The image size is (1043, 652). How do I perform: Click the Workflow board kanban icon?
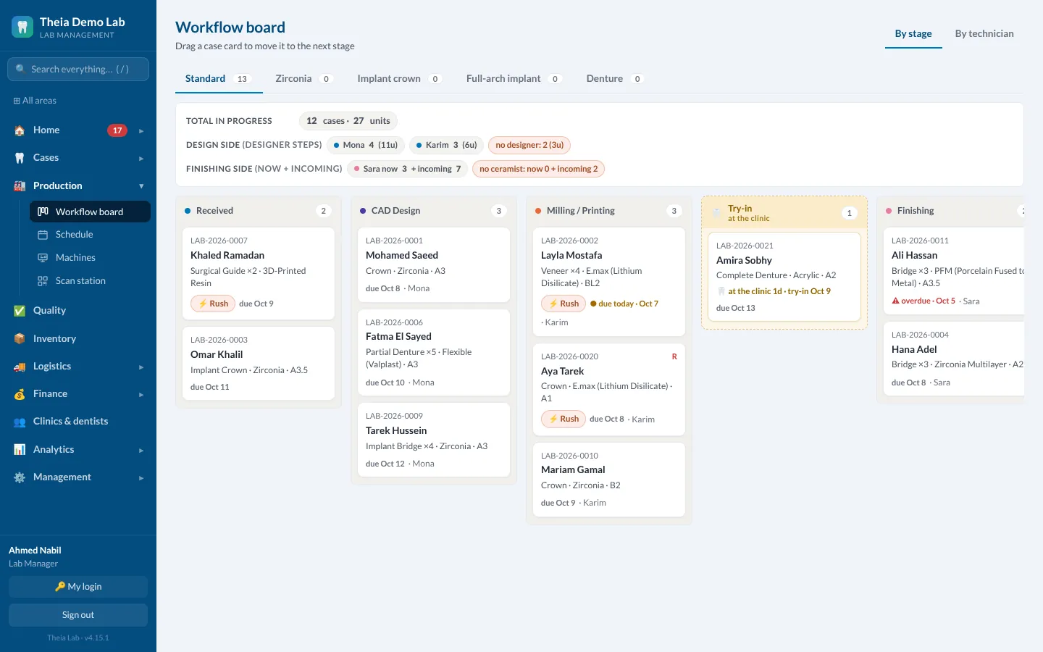tap(43, 212)
